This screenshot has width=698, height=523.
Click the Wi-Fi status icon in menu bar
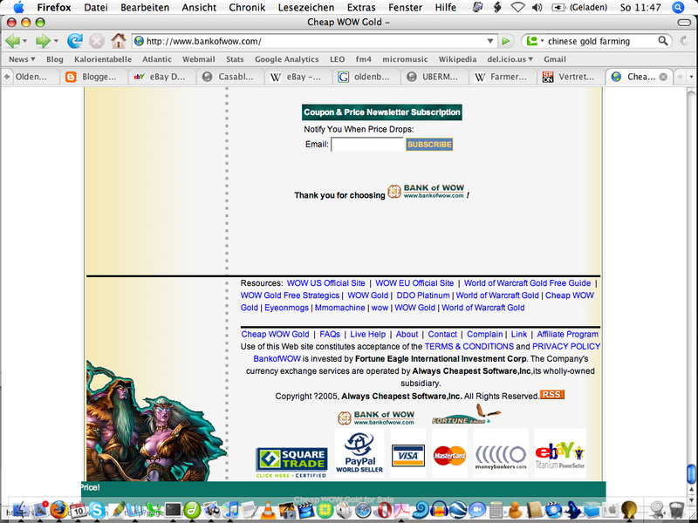[517, 8]
